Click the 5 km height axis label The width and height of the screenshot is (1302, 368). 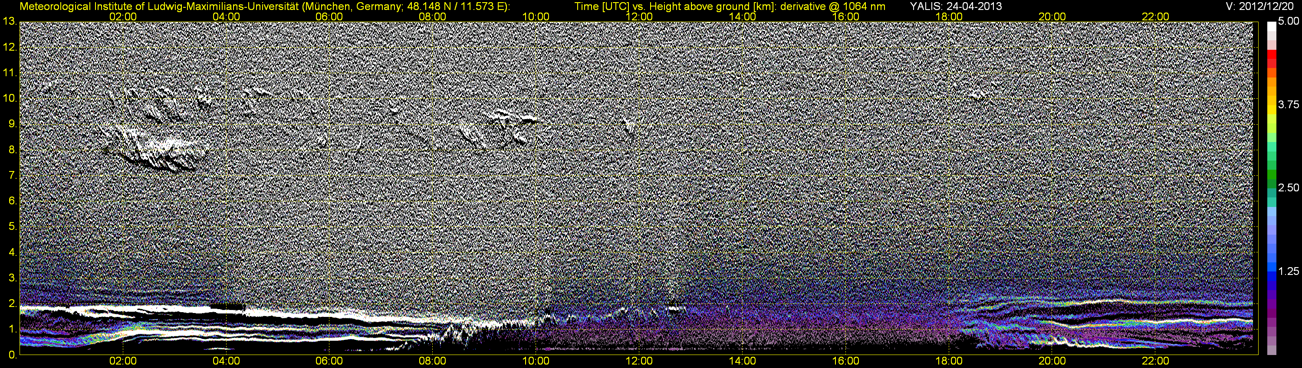click(13, 227)
